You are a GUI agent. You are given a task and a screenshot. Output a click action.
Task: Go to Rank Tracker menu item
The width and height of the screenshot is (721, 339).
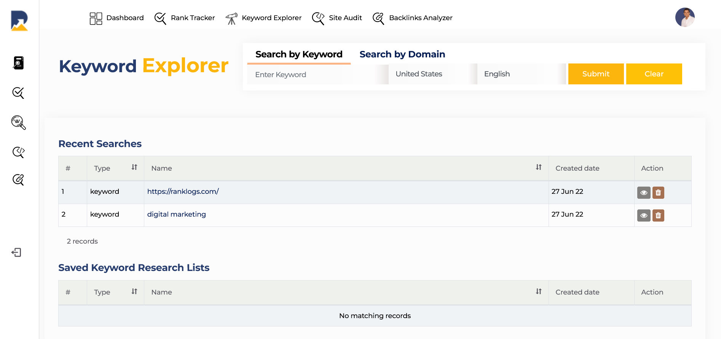[193, 18]
